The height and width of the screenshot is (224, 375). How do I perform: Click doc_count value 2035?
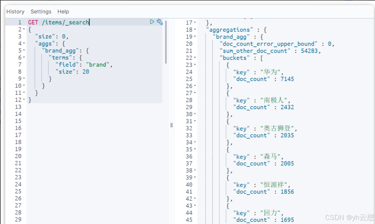coord(287,135)
